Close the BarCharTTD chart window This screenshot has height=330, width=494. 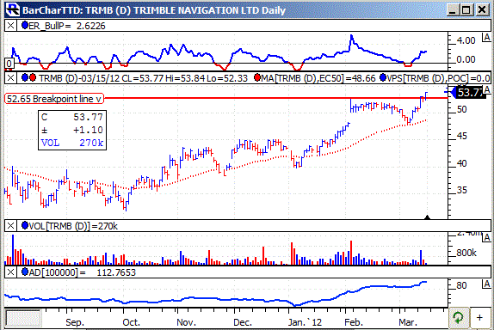(482, 9)
